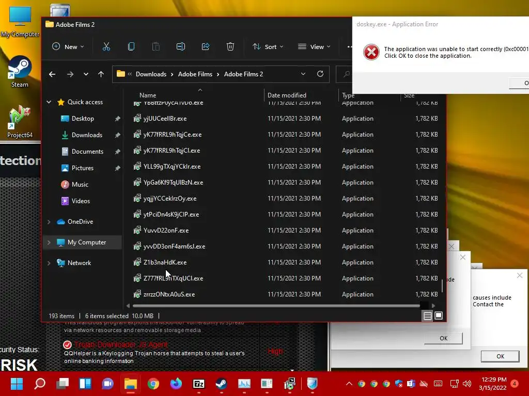
Task: Click OK on the front error dialog
Action: pyautogui.click(x=500, y=356)
